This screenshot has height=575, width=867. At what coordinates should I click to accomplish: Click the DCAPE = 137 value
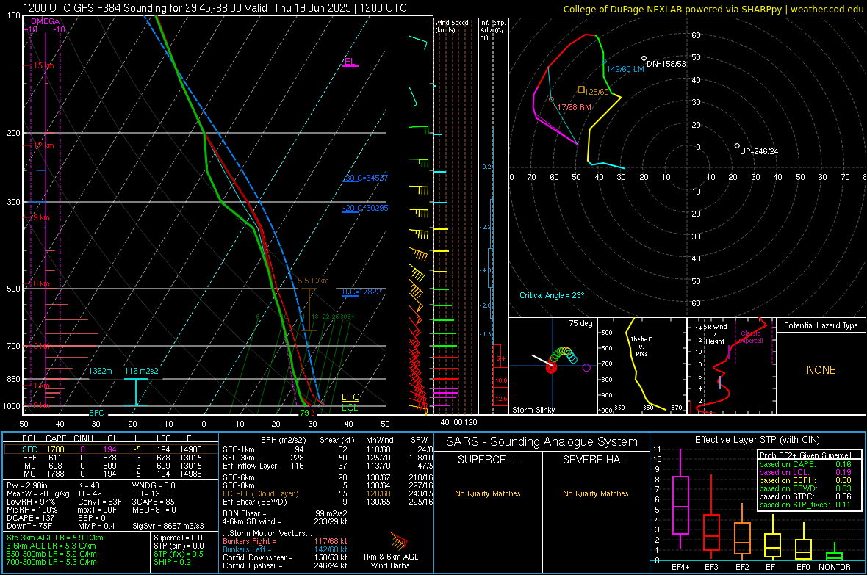point(30,518)
